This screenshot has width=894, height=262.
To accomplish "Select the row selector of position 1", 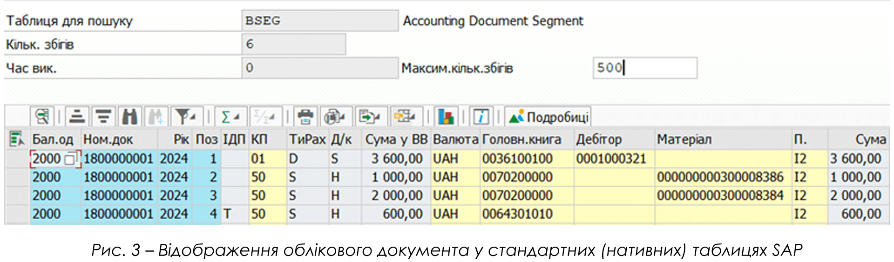I will point(17,159).
